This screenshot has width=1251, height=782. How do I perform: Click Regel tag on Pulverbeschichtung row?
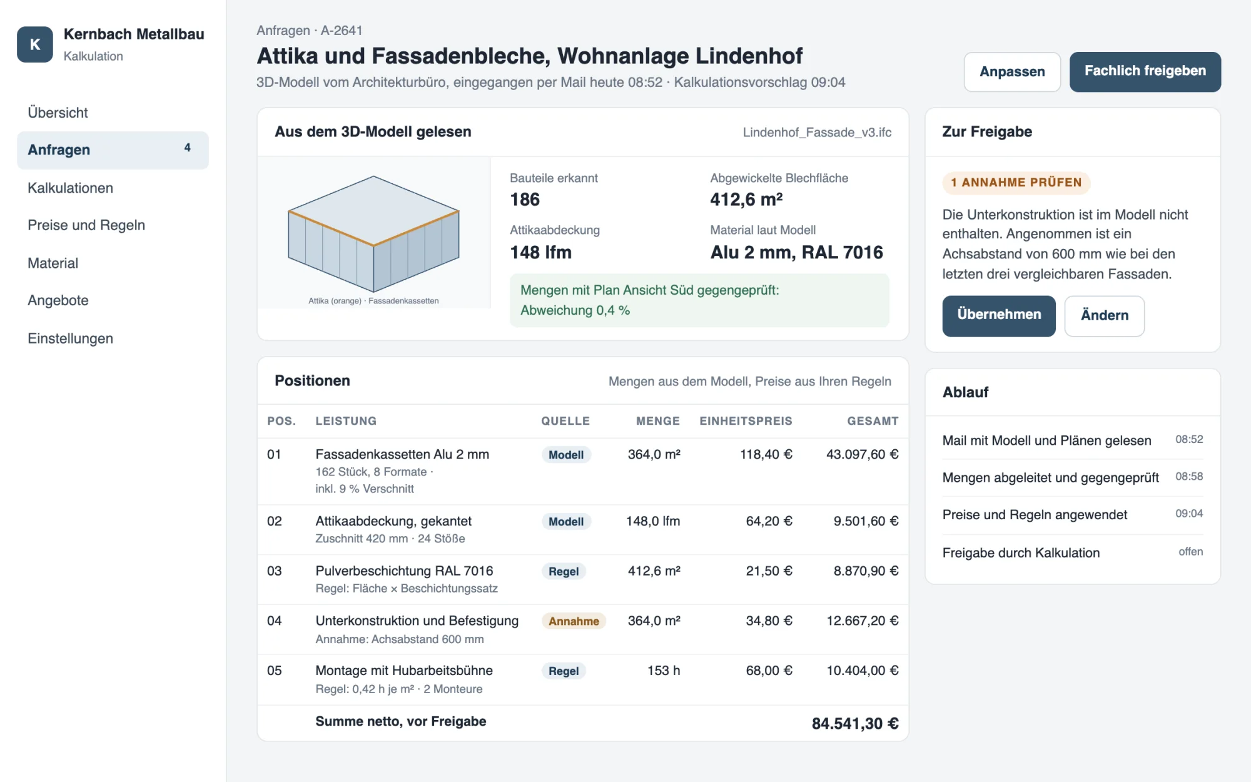point(564,571)
